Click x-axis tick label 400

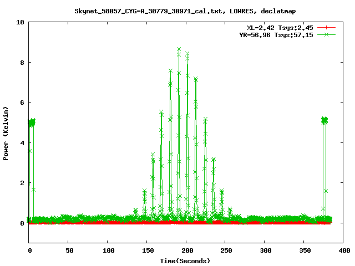344,250
